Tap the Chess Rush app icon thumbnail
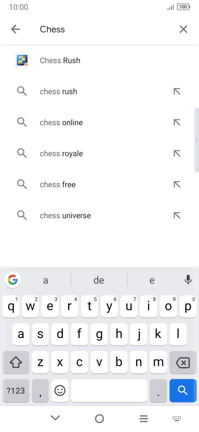 tap(22, 61)
